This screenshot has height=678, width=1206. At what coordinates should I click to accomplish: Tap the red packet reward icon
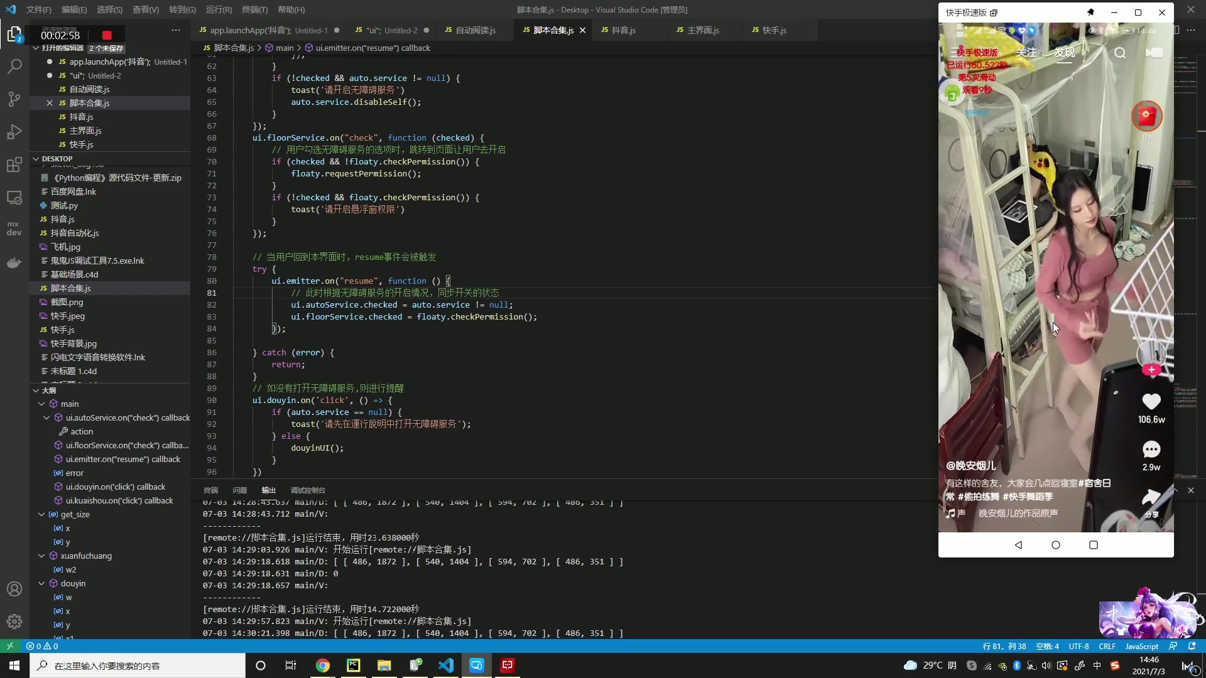[1147, 116]
